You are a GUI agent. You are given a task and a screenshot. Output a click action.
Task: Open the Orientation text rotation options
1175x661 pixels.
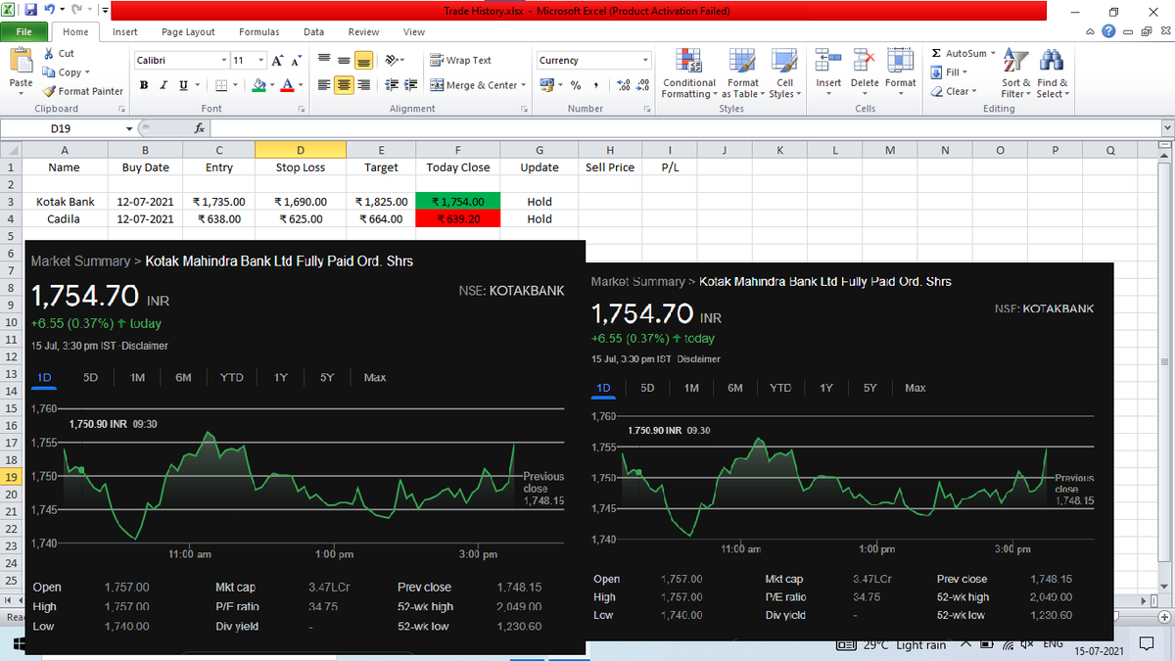394,61
